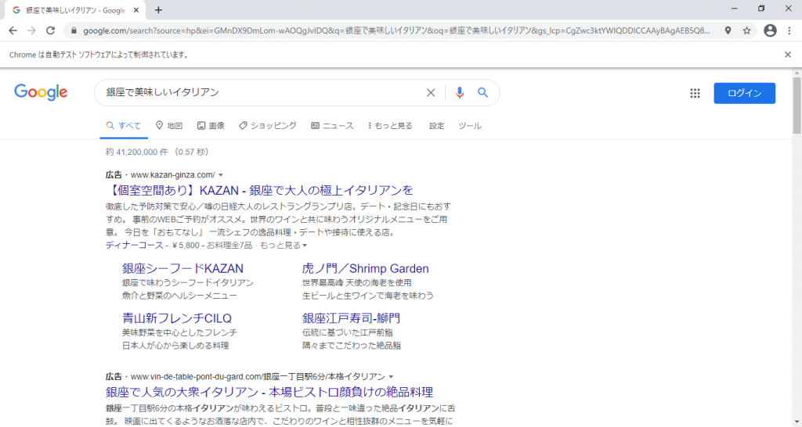Click the Google logo

pyautogui.click(x=41, y=92)
